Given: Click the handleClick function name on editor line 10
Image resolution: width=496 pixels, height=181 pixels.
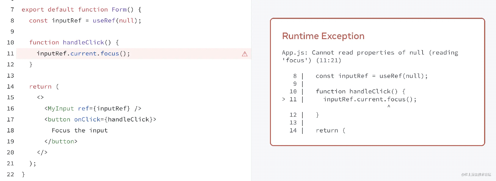Looking at the screenshot, I should (83, 42).
